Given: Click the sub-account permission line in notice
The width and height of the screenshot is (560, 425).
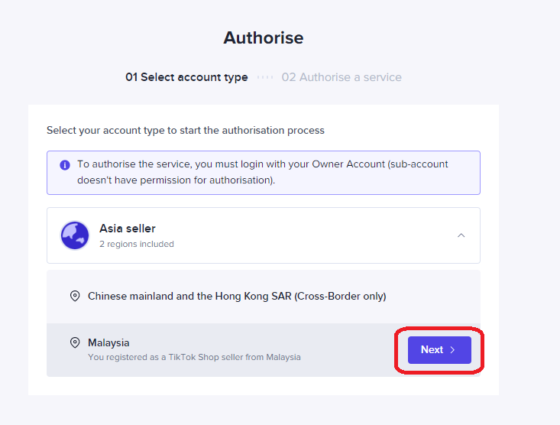Looking at the screenshot, I should [x=176, y=180].
